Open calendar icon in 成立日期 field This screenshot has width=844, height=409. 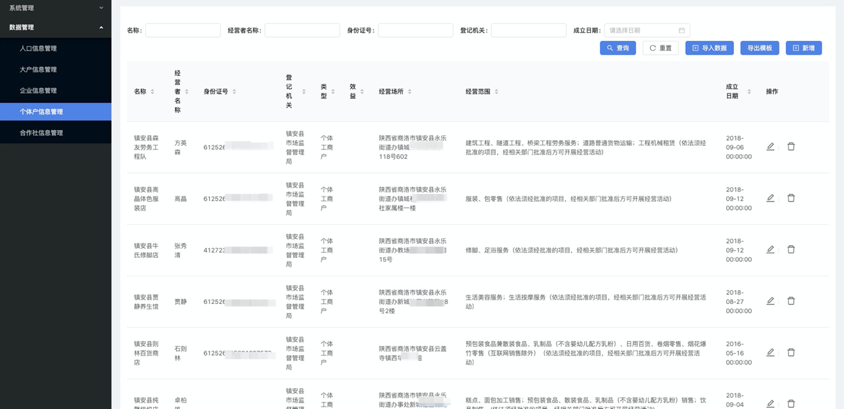tap(682, 30)
